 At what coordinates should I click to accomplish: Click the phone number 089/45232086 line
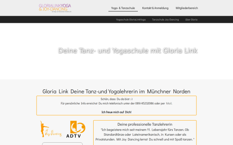tap(116, 103)
